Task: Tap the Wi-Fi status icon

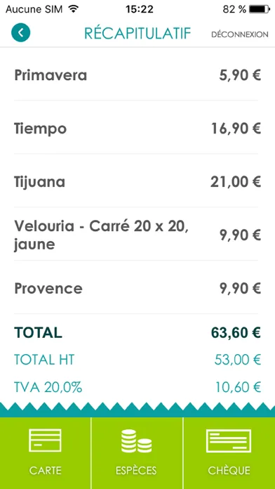Action: (73, 9)
